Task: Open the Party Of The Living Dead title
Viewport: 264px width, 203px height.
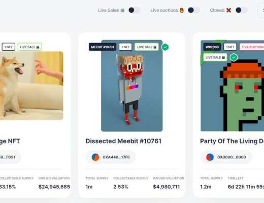Action: [232, 141]
